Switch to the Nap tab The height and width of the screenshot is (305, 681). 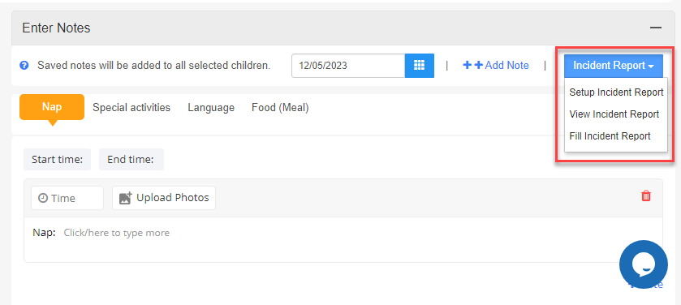(x=52, y=107)
